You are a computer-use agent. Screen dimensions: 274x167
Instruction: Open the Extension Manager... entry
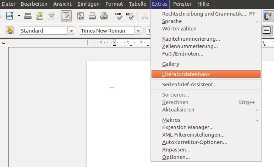point(188,127)
